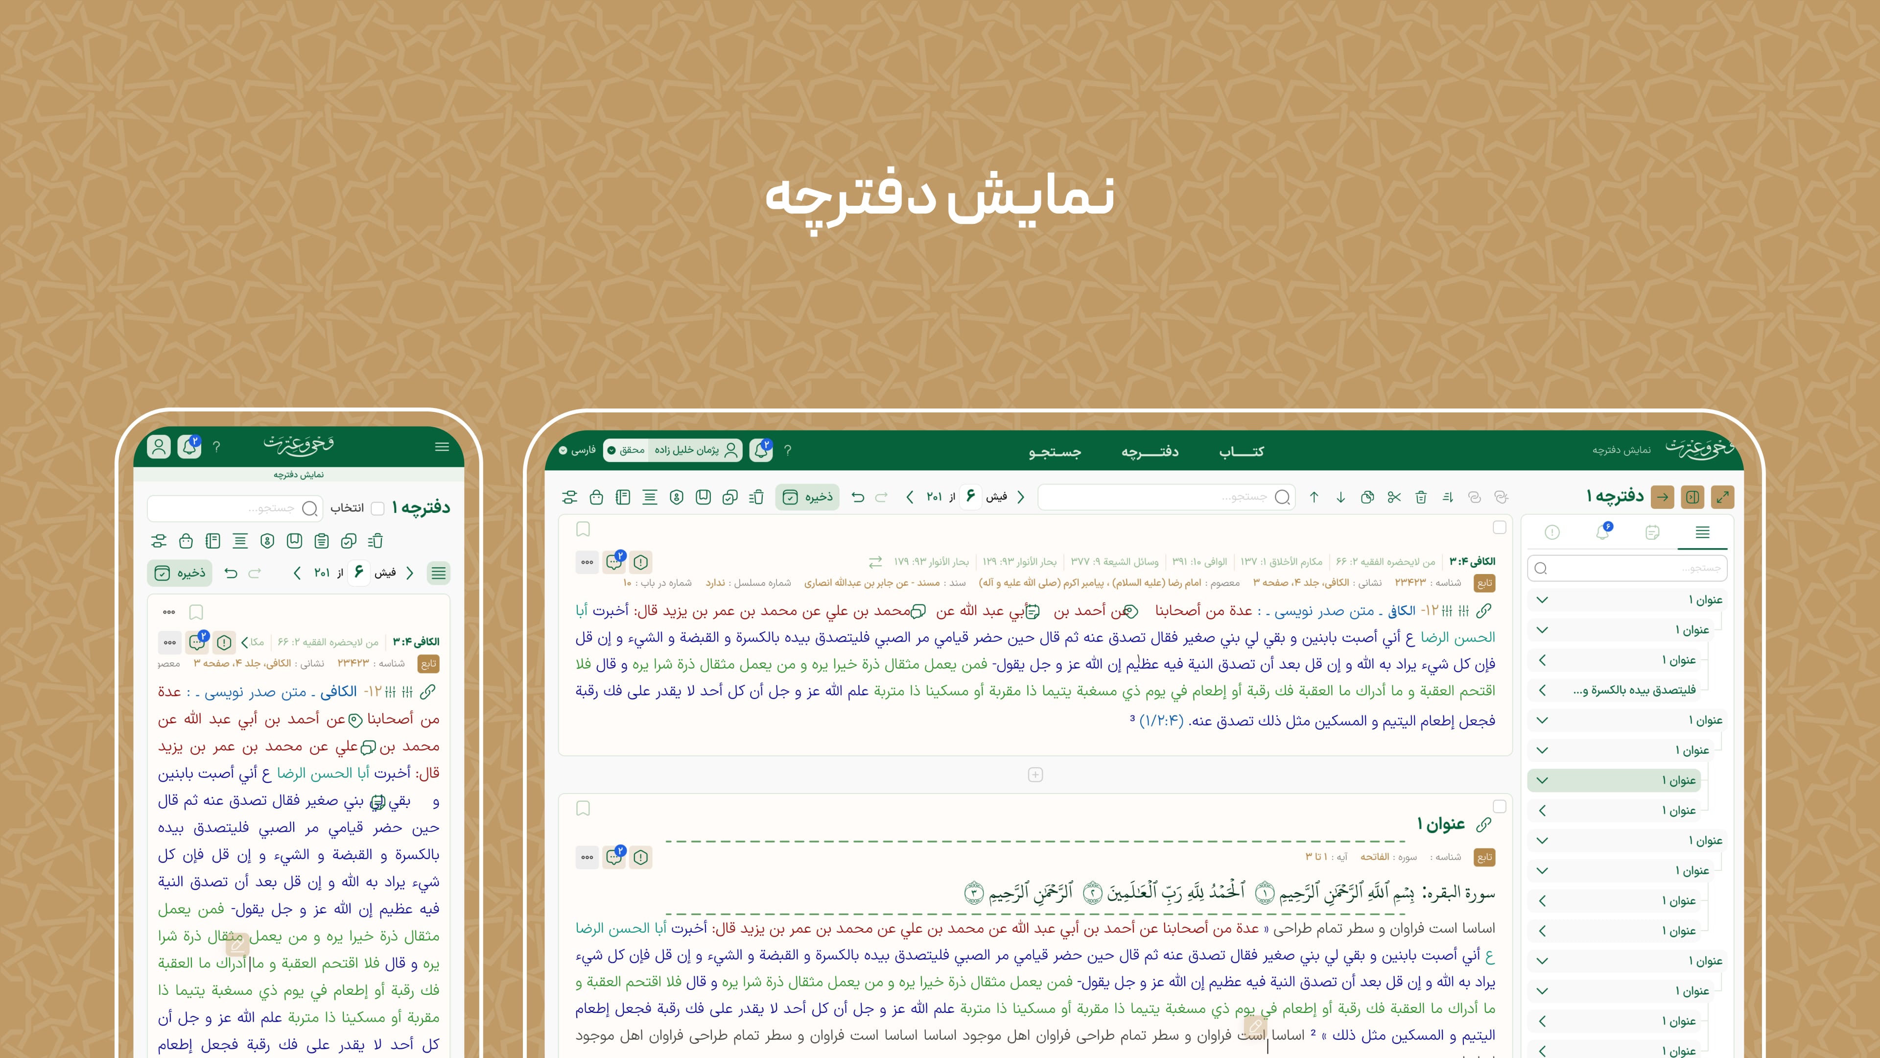Tick the mobile انتخاب checkbox
The height and width of the screenshot is (1058, 1880).
click(x=377, y=508)
